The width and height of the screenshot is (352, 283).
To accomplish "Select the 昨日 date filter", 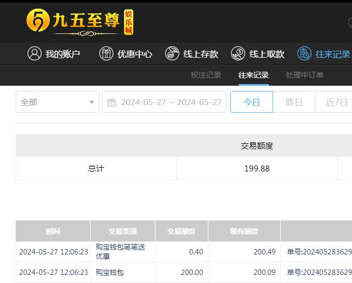I will tap(294, 102).
